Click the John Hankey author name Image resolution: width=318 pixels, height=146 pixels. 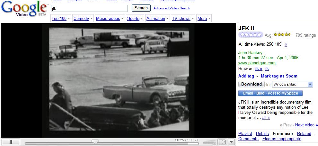(250, 53)
